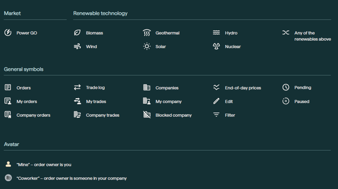
Task: Click the Pending clock icon
Action: point(285,87)
